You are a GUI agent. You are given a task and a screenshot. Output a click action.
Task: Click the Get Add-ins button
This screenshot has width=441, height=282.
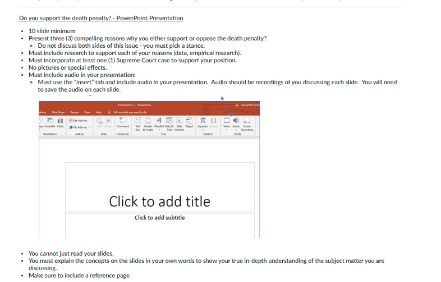pos(78,120)
